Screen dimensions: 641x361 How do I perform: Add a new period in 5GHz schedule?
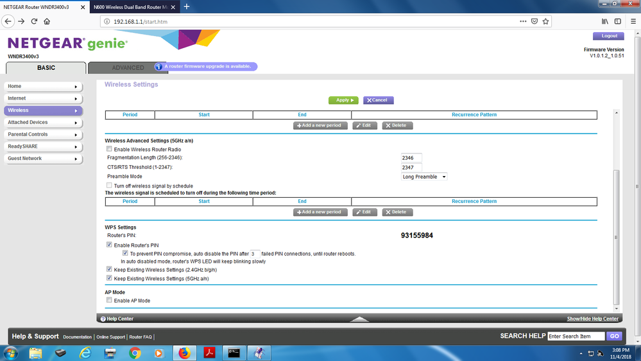pyautogui.click(x=320, y=212)
